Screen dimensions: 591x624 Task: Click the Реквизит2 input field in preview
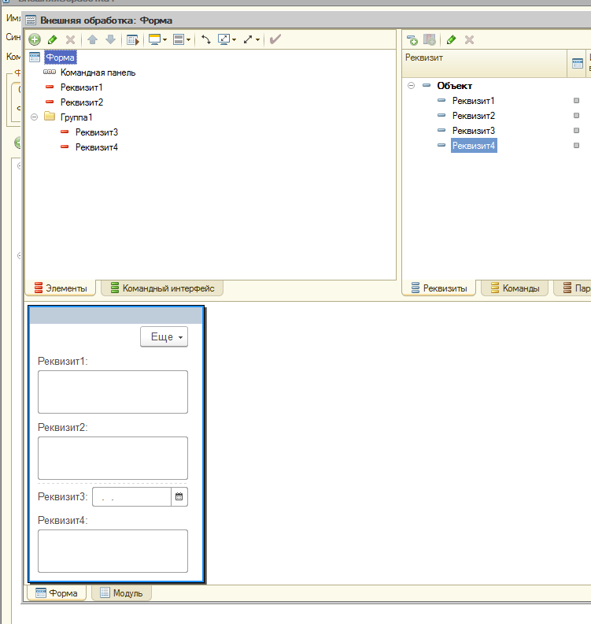[x=113, y=458]
